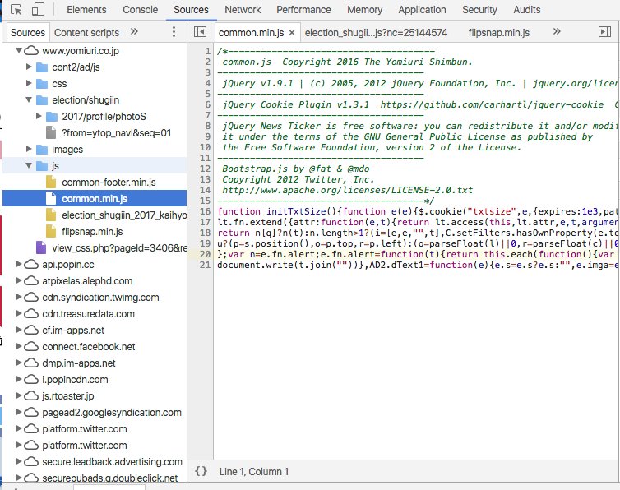
Task: Click the cont2/ad/js folder icon
Action: 42,67
